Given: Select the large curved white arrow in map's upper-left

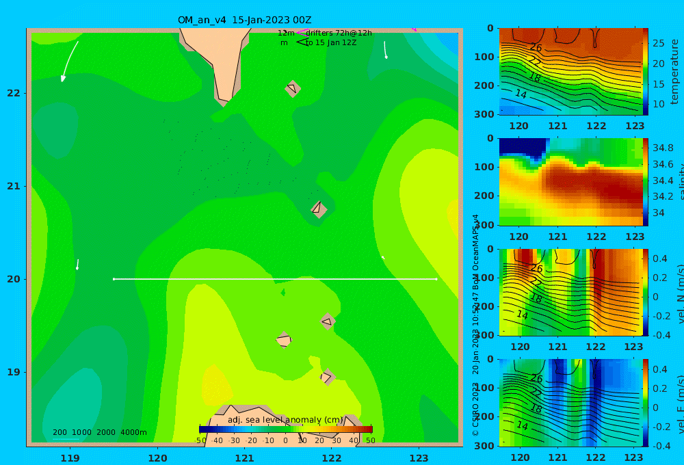Looking at the screenshot, I should coord(69,62).
